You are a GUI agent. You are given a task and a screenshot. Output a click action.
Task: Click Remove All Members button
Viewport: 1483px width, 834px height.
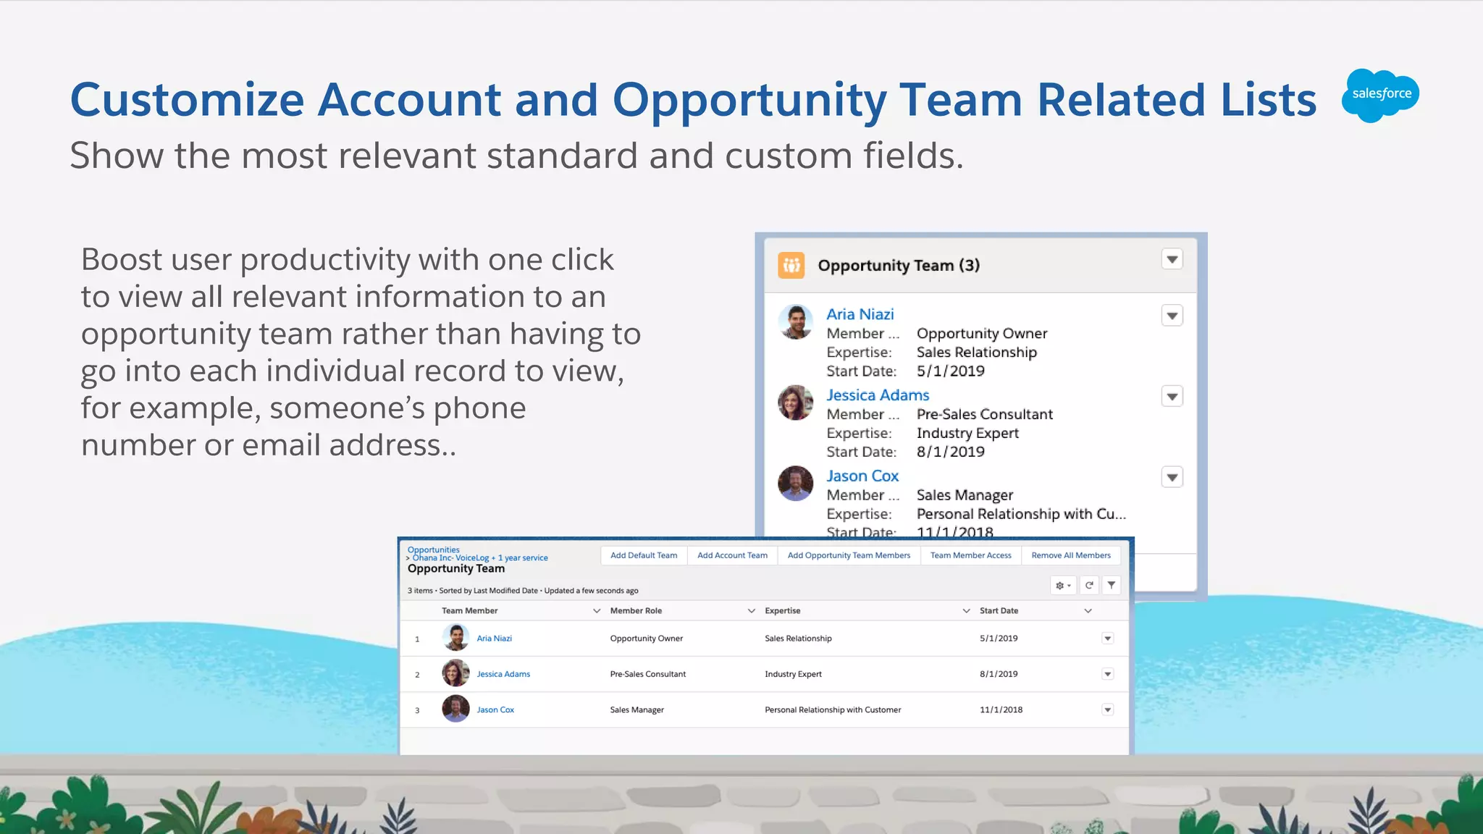[x=1071, y=555]
